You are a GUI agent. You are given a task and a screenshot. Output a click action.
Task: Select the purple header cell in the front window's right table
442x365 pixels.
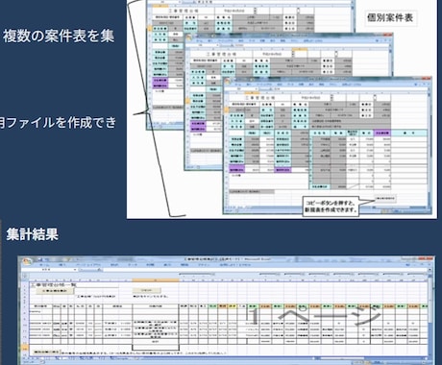[381, 133]
